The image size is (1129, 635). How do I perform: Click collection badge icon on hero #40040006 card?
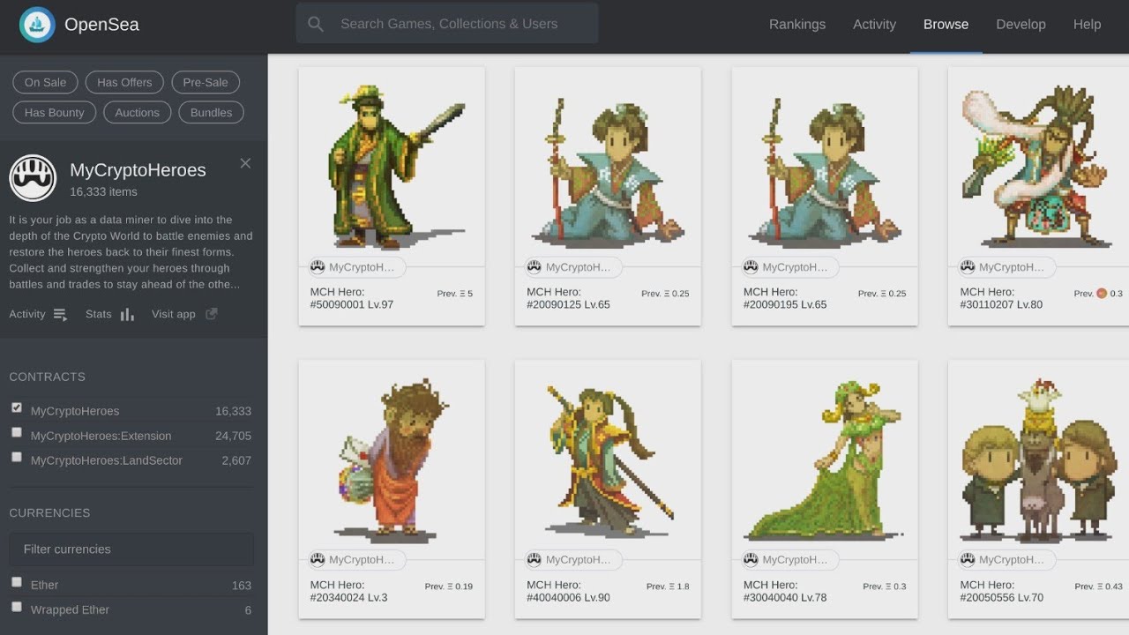pyautogui.click(x=534, y=560)
